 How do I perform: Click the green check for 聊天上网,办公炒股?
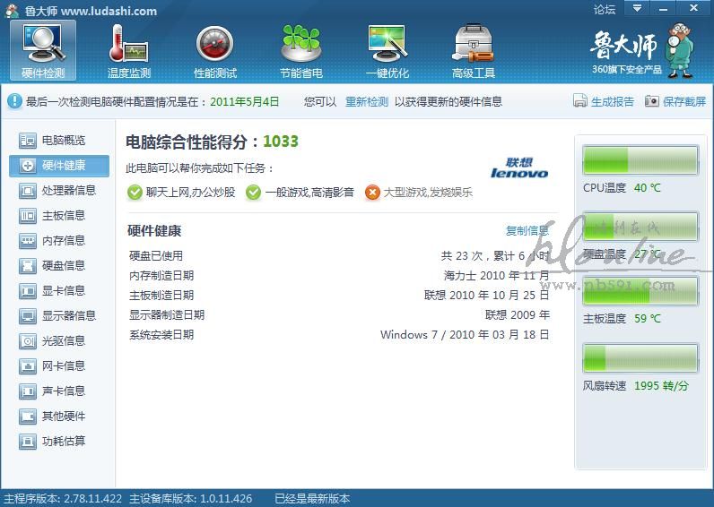coord(135,193)
